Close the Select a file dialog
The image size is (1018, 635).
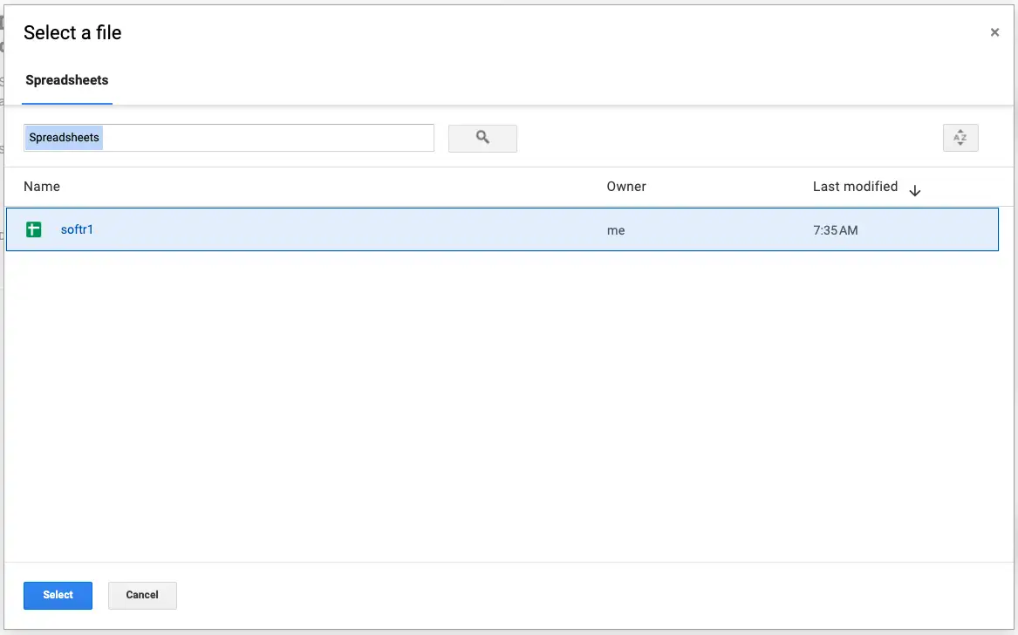point(994,32)
